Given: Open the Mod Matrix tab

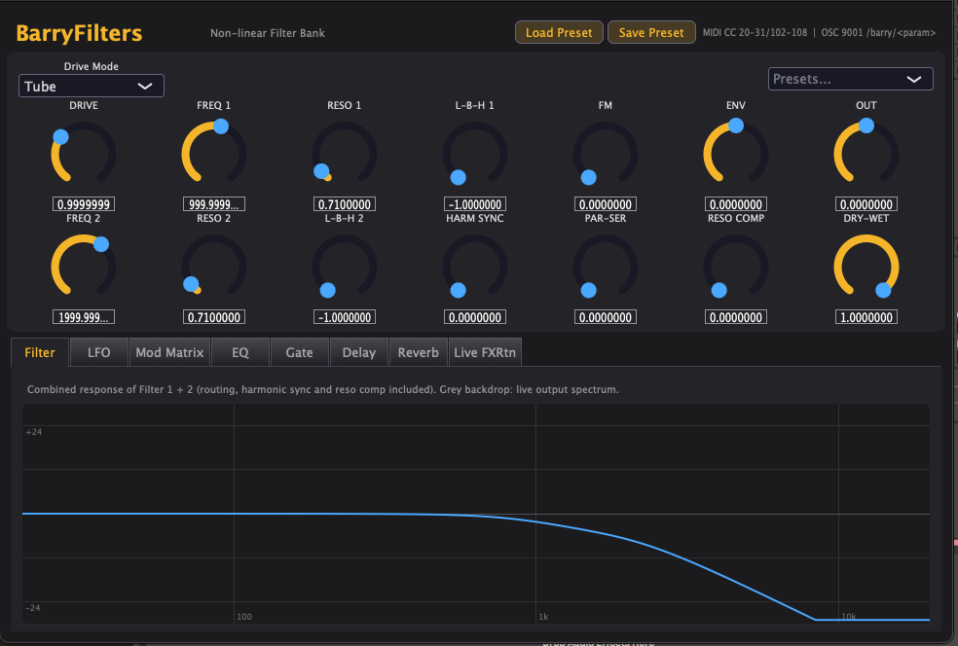Looking at the screenshot, I should [x=169, y=352].
